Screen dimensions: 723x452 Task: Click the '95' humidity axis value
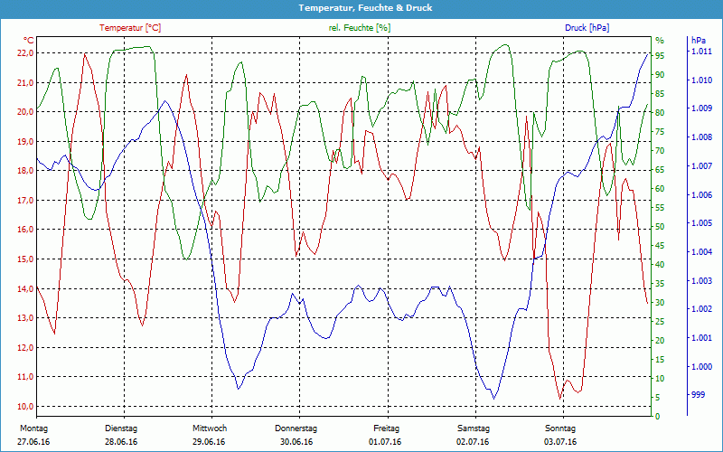coord(660,56)
